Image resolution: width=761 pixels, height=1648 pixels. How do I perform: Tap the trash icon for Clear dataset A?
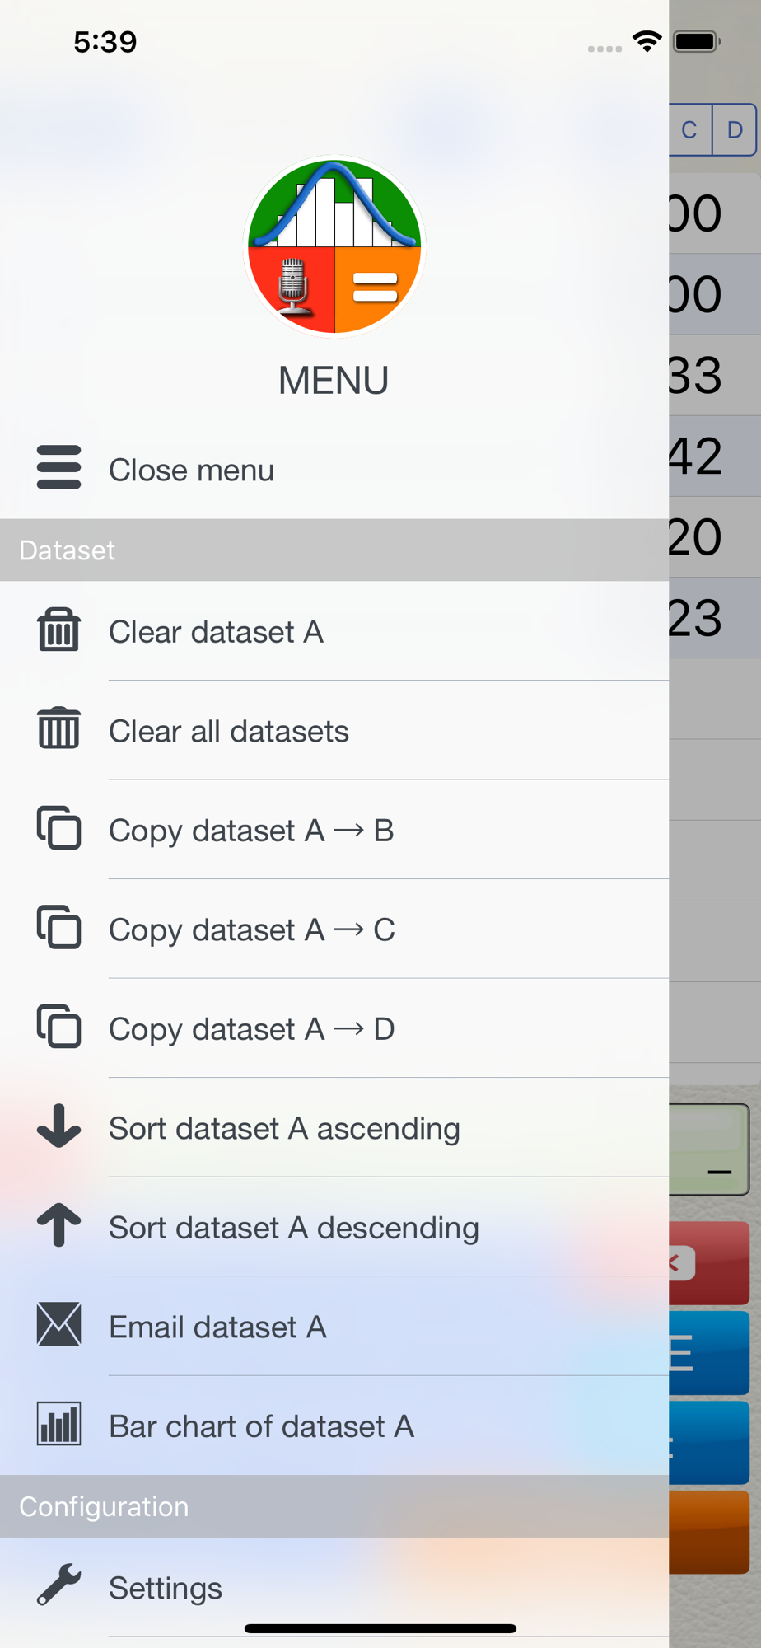58,630
